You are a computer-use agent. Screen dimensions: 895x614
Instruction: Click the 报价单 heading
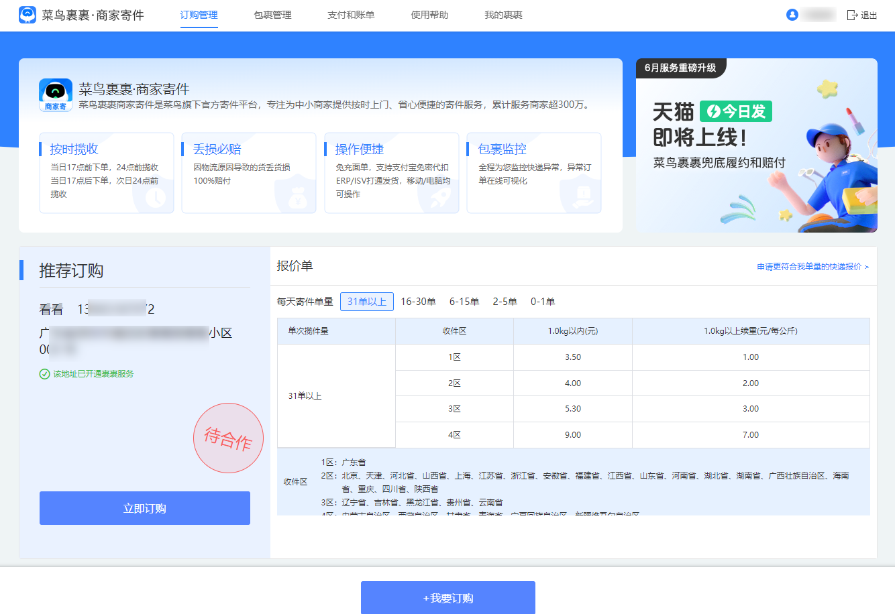click(x=295, y=266)
